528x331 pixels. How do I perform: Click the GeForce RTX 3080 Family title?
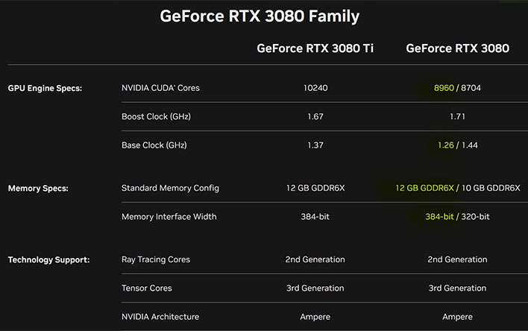coord(260,16)
